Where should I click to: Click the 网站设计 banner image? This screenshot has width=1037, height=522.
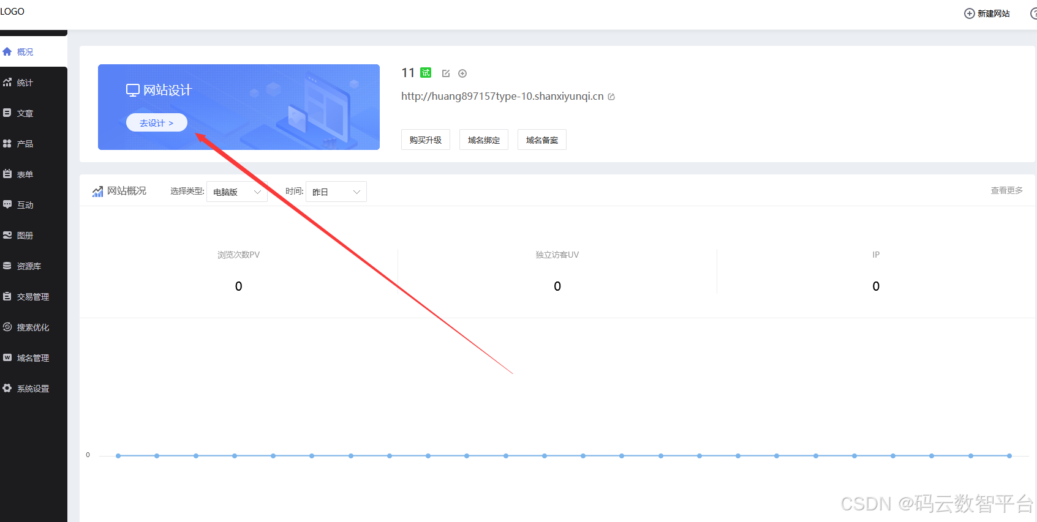click(239, 107)
